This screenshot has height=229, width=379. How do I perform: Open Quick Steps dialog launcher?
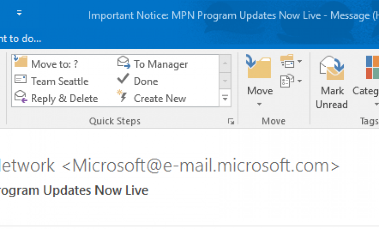(231, 122)
